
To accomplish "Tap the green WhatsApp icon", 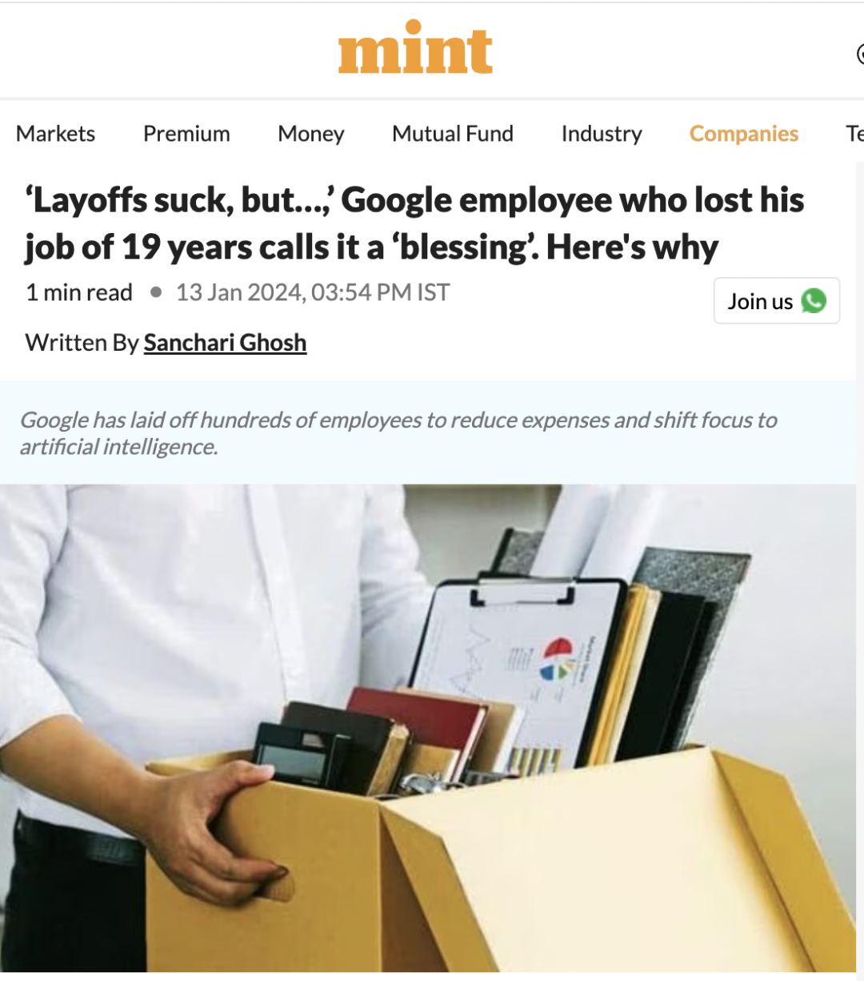I will coord(814,301).
